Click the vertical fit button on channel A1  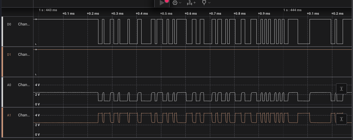point(341,119)
